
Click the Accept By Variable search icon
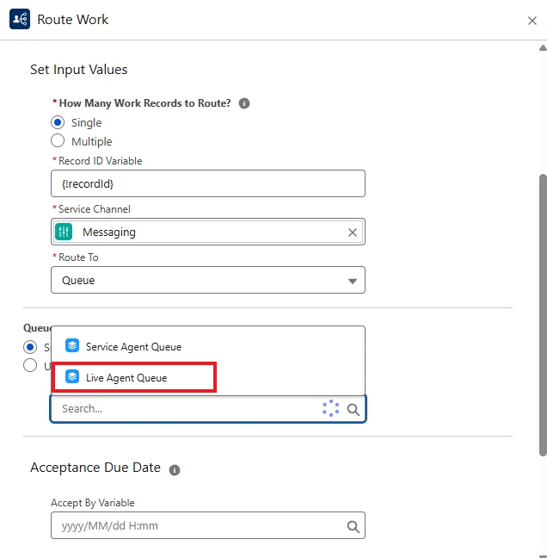click(353, 526)
